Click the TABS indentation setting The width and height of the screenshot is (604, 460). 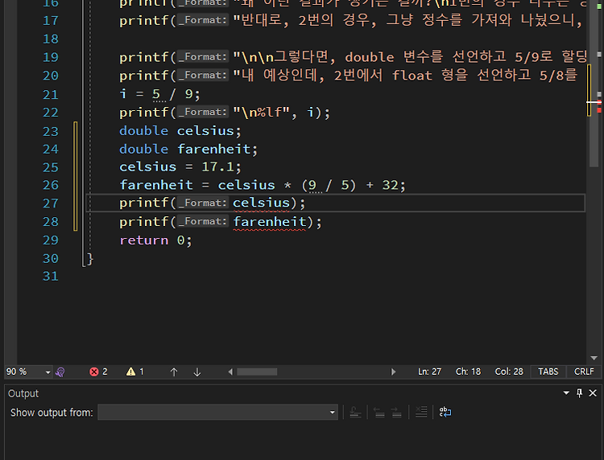(x=548, y=372)
